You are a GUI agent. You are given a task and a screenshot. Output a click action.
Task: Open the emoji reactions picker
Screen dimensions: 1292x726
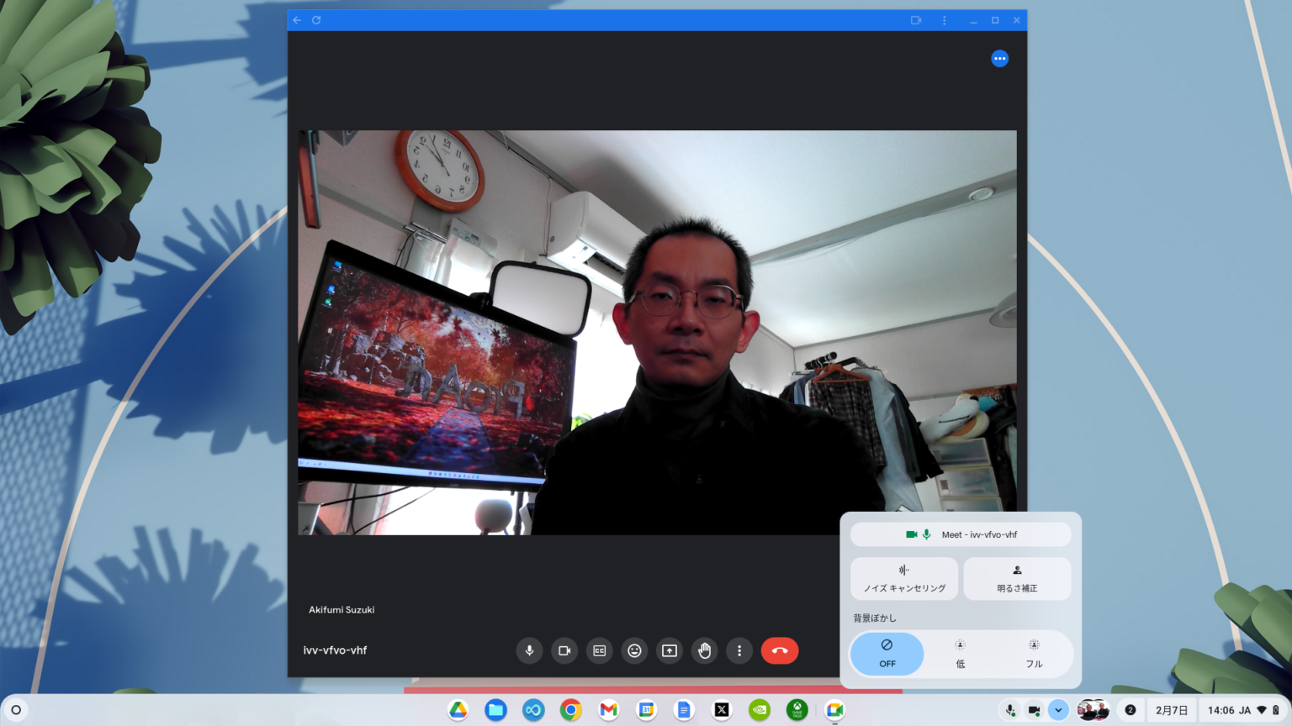pyautogui.click(x=634, y=650)
